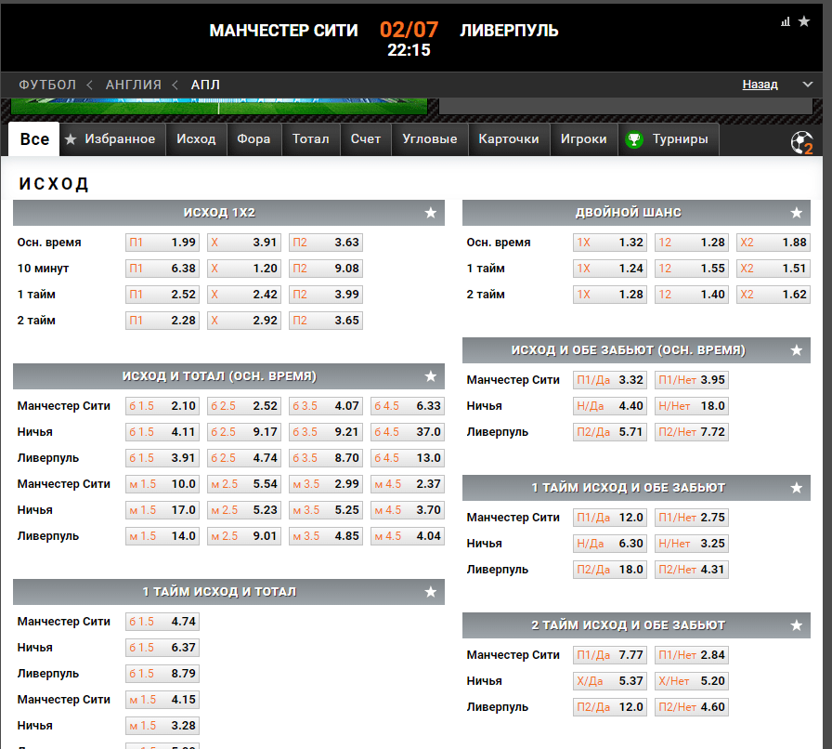Choose double chance 1X at 1.32
The image size is (832, 749).
[610, 243]
